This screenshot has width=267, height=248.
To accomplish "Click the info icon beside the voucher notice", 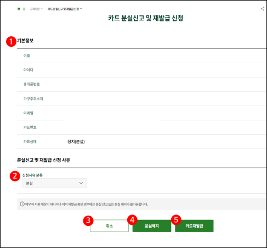I will point(22,204).
